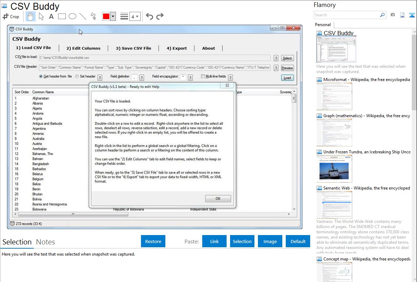The width and height of the screenshot is (417, 282).
Task: Click the magnifier icon in search box
Action: pos(382,15)
